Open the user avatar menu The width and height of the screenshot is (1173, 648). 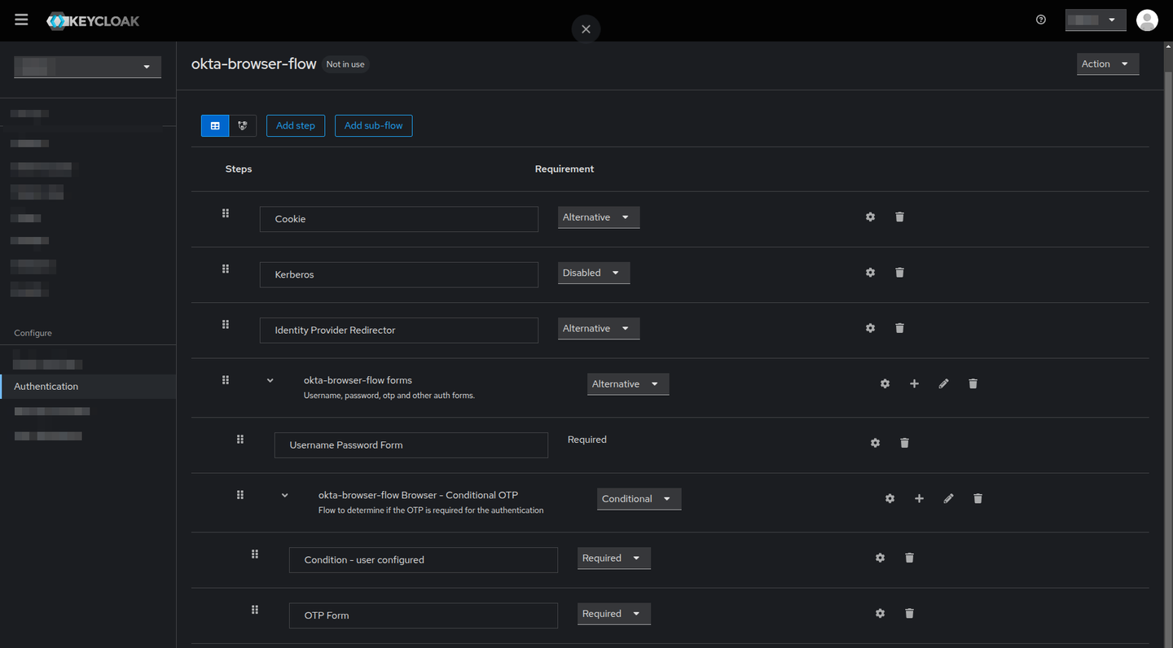(1147, 20)
